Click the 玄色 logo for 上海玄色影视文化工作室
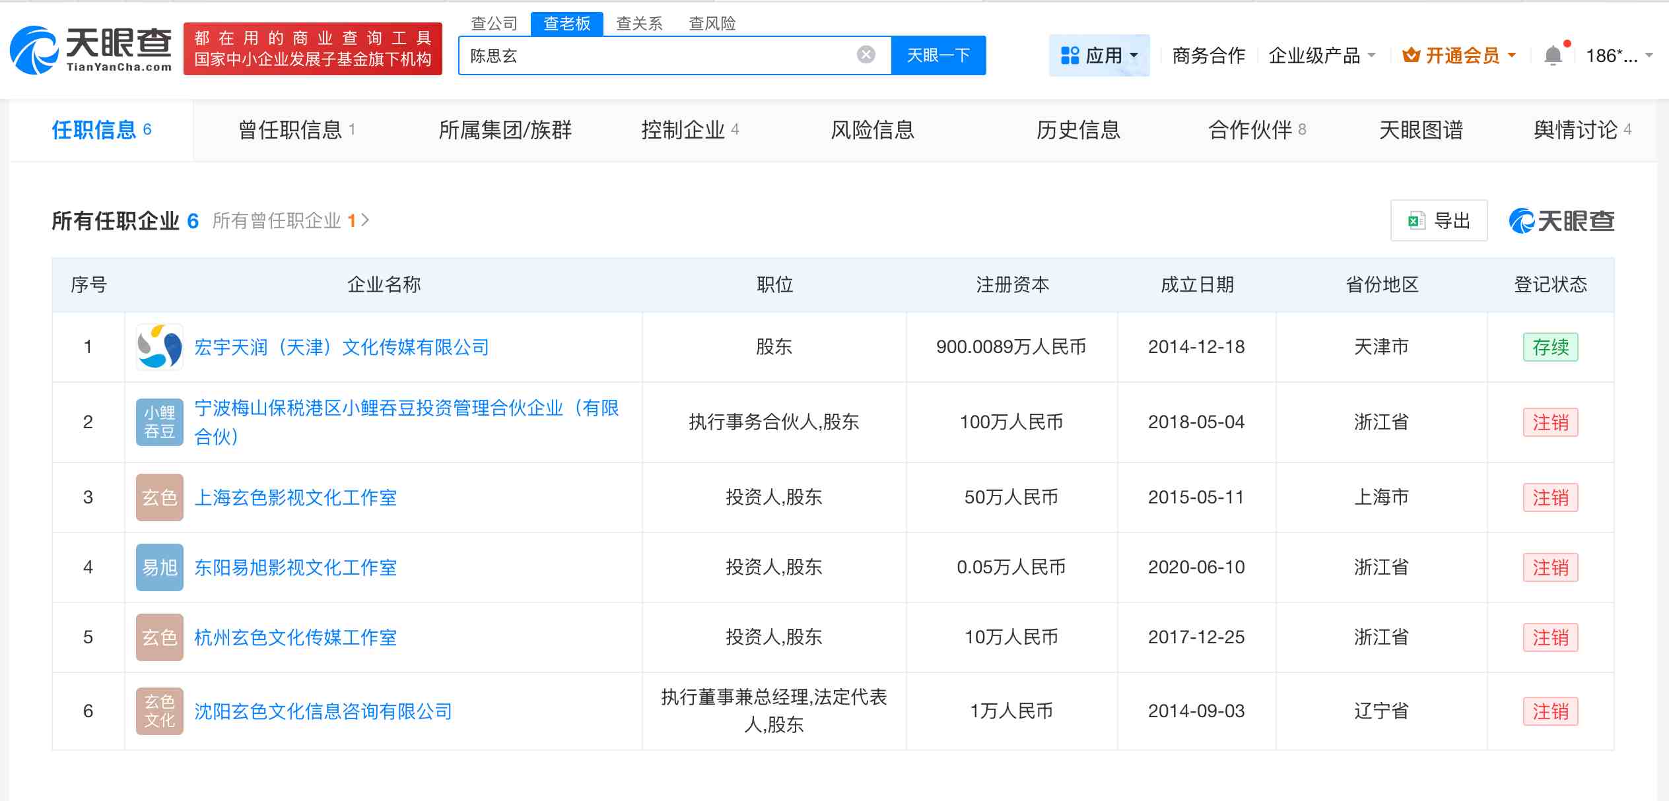This screenshot has height=801, width=1669. pyautogui.click(x=159, y=497)
